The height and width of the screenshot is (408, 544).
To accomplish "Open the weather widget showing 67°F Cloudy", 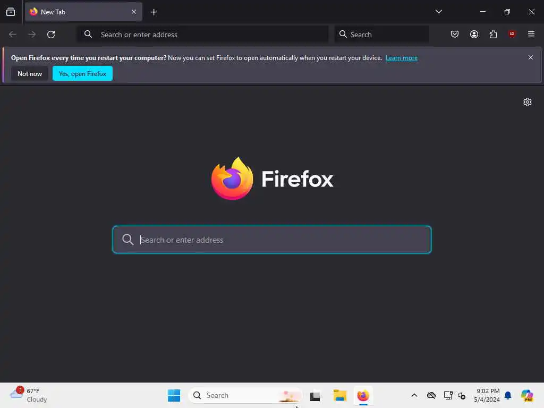I will tap(29, 395).
